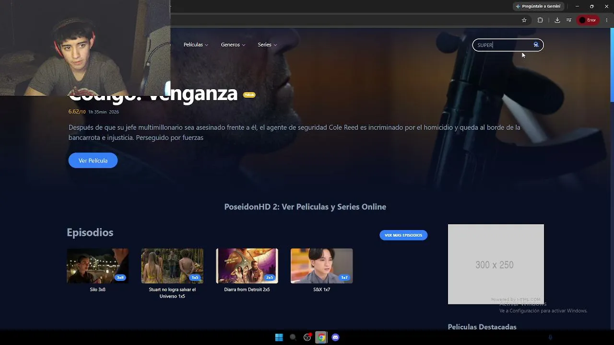614x345 pixels.
Task: Switch to OBS Studio in the taskbar
Action: [x=307, y=337]
